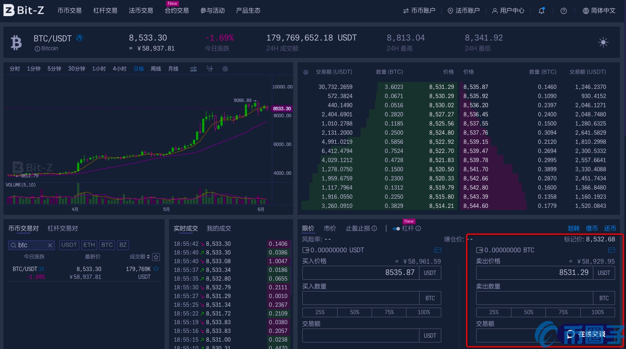Select ask price 8,535.87 in order book
The image size is (626, 349).
(476, 87)
